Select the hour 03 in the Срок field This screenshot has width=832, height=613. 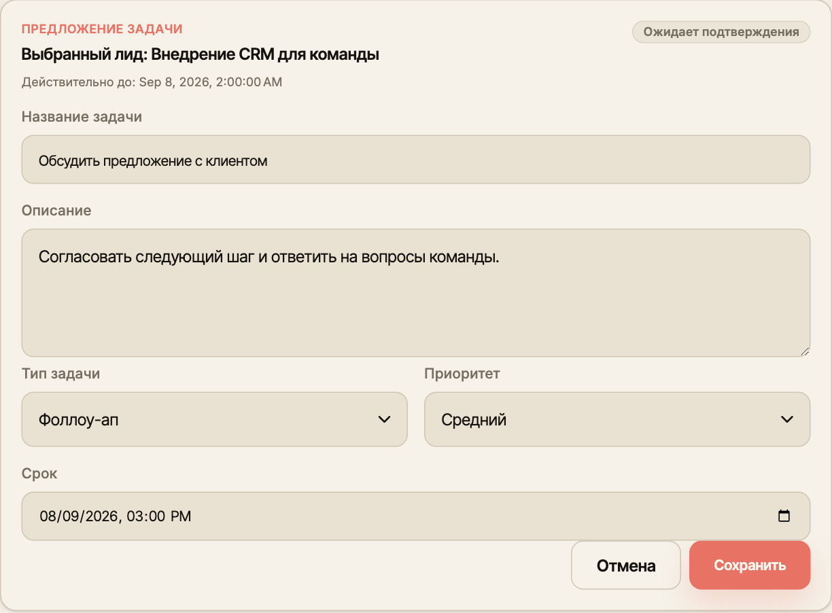click(x=136, y=516)
